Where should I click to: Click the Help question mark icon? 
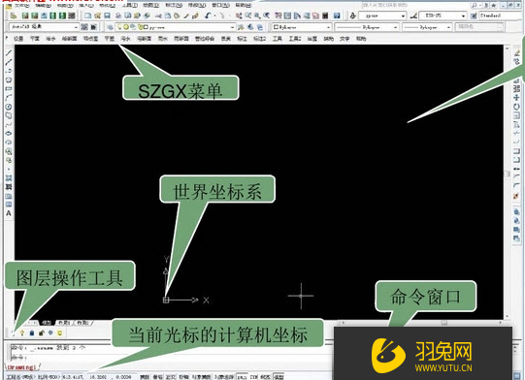coord(337,16)
